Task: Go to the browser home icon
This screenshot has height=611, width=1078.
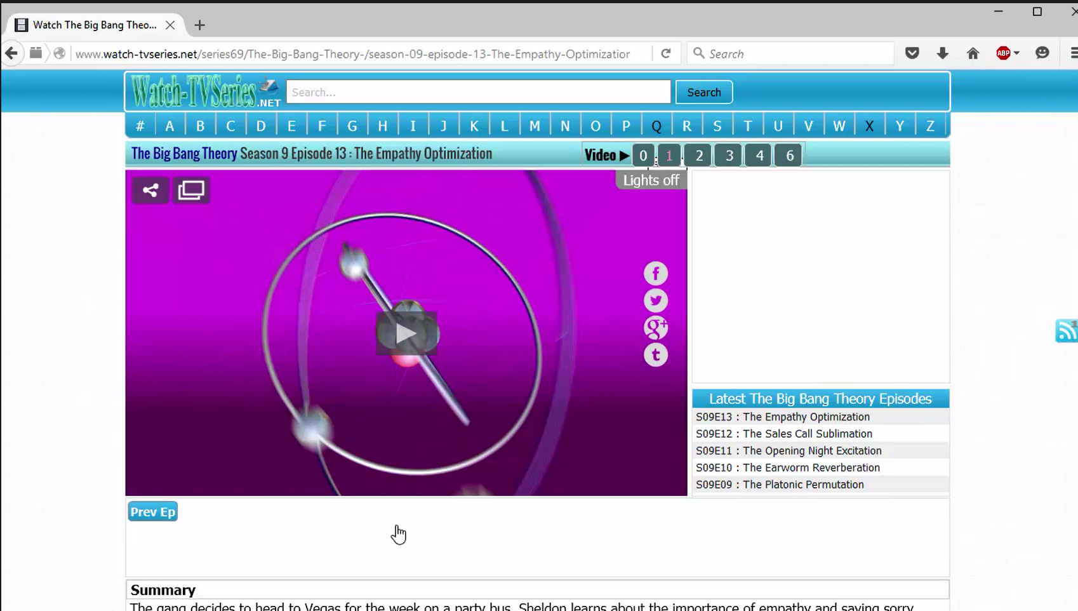Action: [x=973, y=53]
